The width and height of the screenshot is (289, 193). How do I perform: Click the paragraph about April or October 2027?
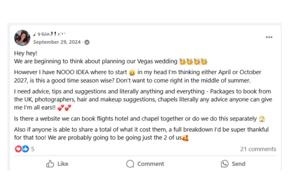140,76
